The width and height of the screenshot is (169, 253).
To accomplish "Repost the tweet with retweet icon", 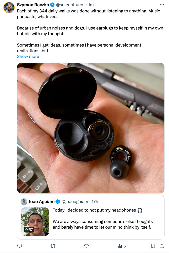I will [x=53, y=246].
